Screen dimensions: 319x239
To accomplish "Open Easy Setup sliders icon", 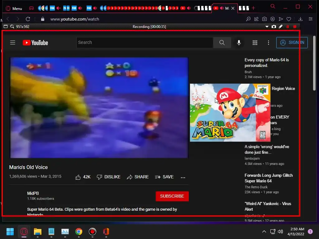I will 311,19.
